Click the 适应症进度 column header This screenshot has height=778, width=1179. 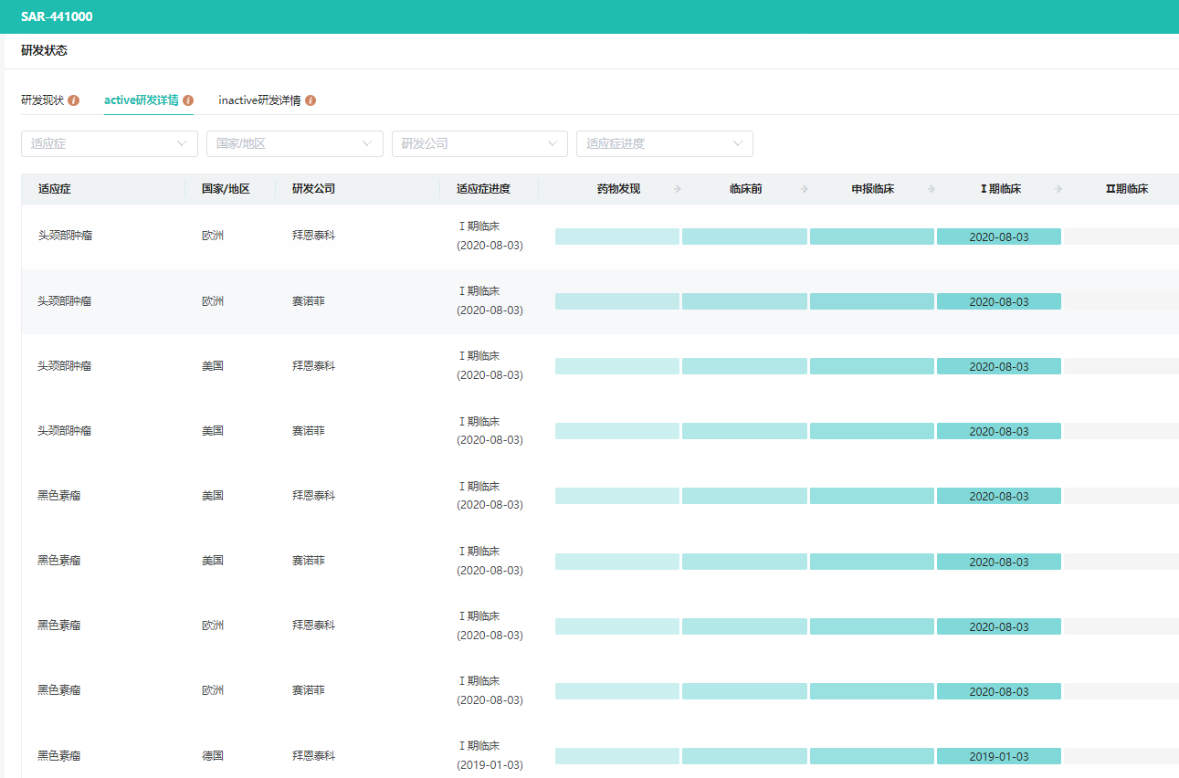483,189
